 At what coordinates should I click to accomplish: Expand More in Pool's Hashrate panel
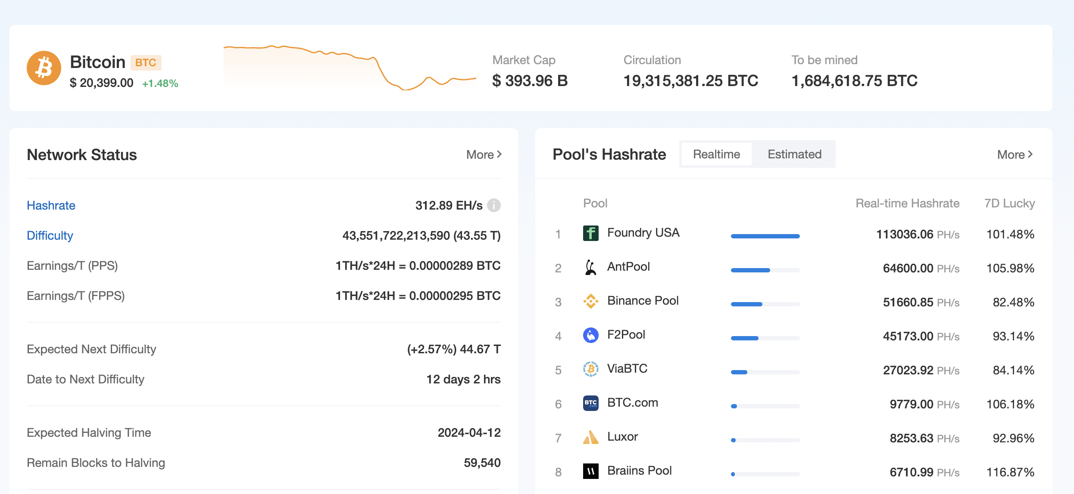pyautogui.click(x=1015, y=154)
